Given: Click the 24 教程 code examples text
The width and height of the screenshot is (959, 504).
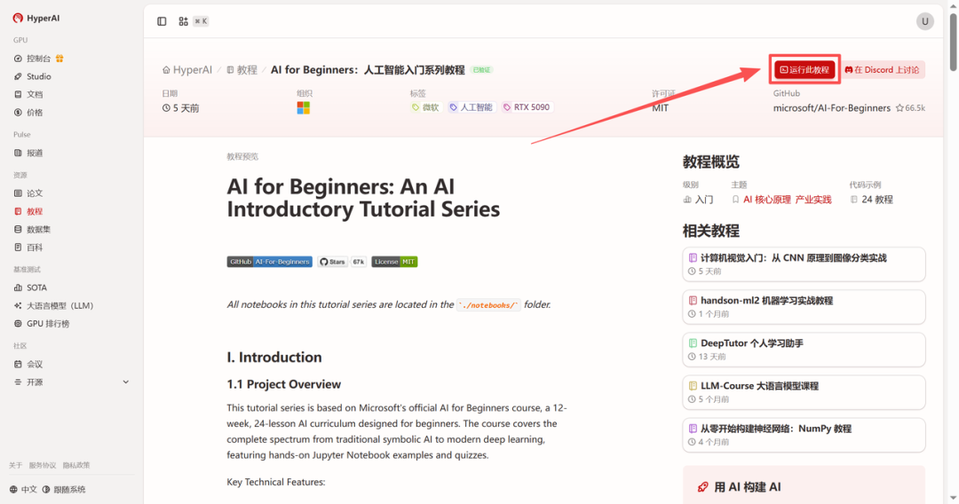Looking at the screenshot, I should point(877,200).
